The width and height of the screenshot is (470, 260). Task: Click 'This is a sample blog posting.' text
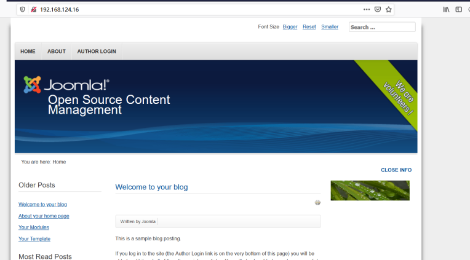[x=148, y=238]
